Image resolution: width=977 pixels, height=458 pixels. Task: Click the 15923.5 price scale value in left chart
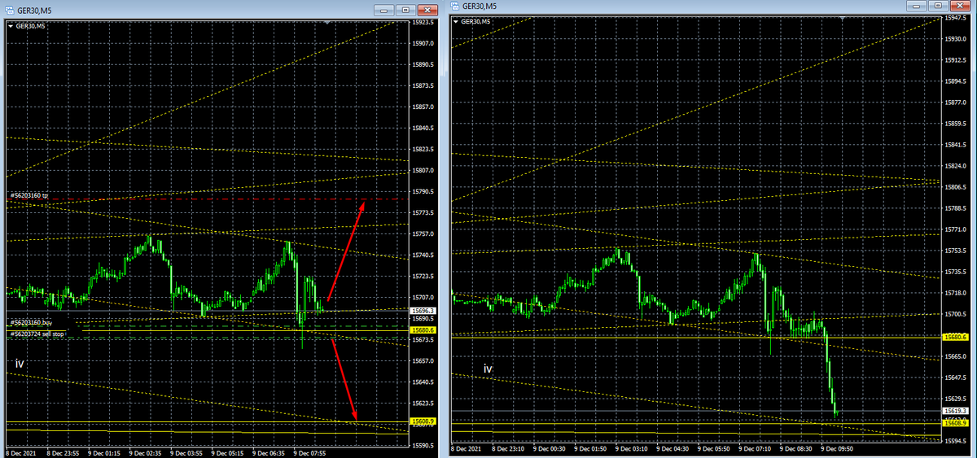(423, 23)
